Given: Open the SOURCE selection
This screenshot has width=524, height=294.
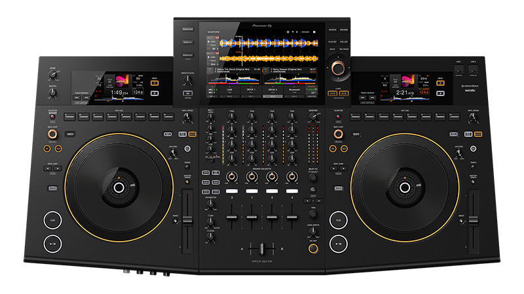Looking at the screenshot, I should click(x=333, y=29).
